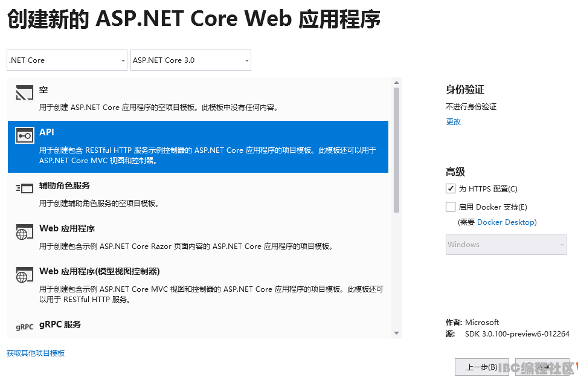The image size is (578, 383).
Task: Click the gRPC 服务 template icon
Action: tap(25, 327)
